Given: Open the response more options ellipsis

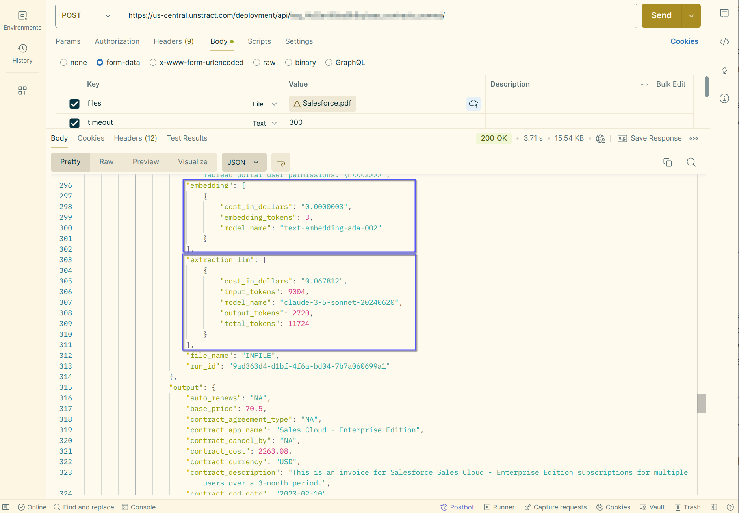Looking at the screenshot, I should click(x=694, y=139).
